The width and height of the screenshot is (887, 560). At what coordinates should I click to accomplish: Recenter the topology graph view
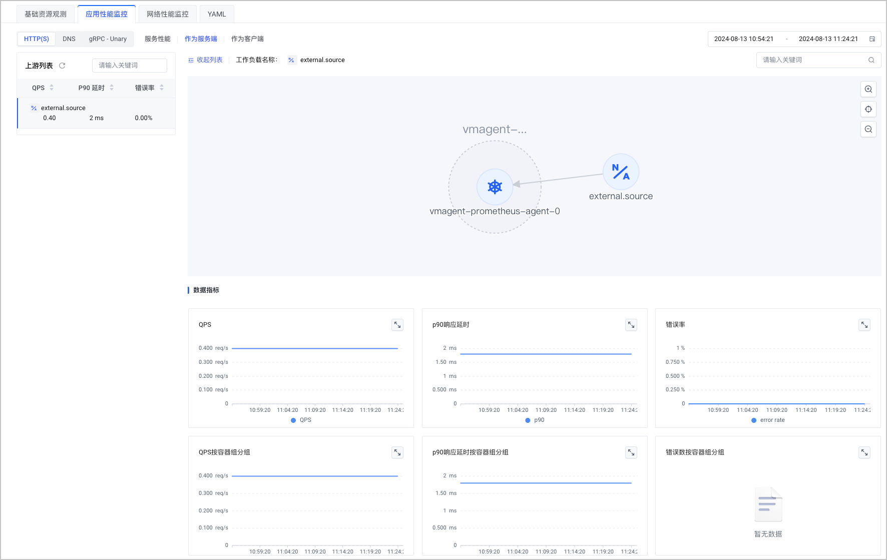coord(868,109)
